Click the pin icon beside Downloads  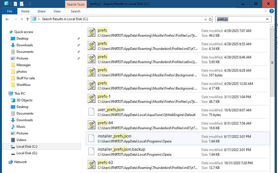click(79, 45)
